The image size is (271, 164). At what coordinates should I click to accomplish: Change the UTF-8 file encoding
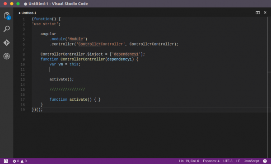[x=228, y=161]
